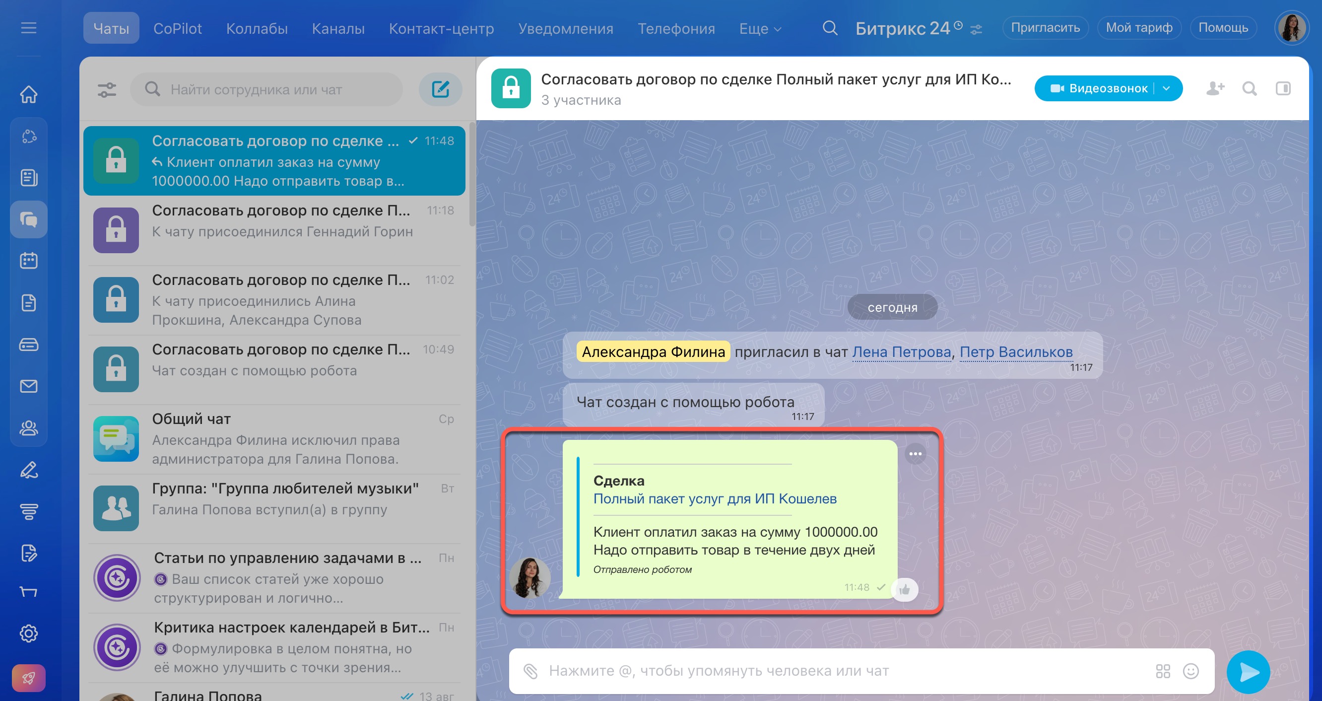Screen dimensions: 1322x701
Task: Open the Группа любителей музыки chat
Action: coord(274,508)
